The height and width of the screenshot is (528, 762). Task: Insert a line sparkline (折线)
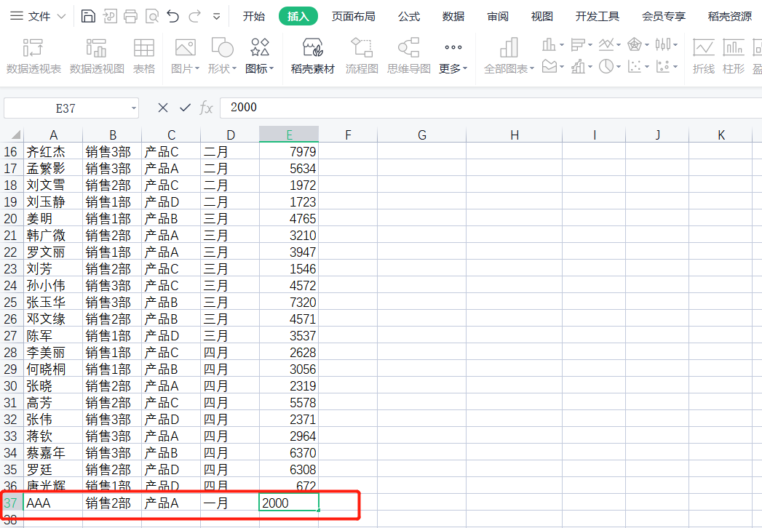703,56
